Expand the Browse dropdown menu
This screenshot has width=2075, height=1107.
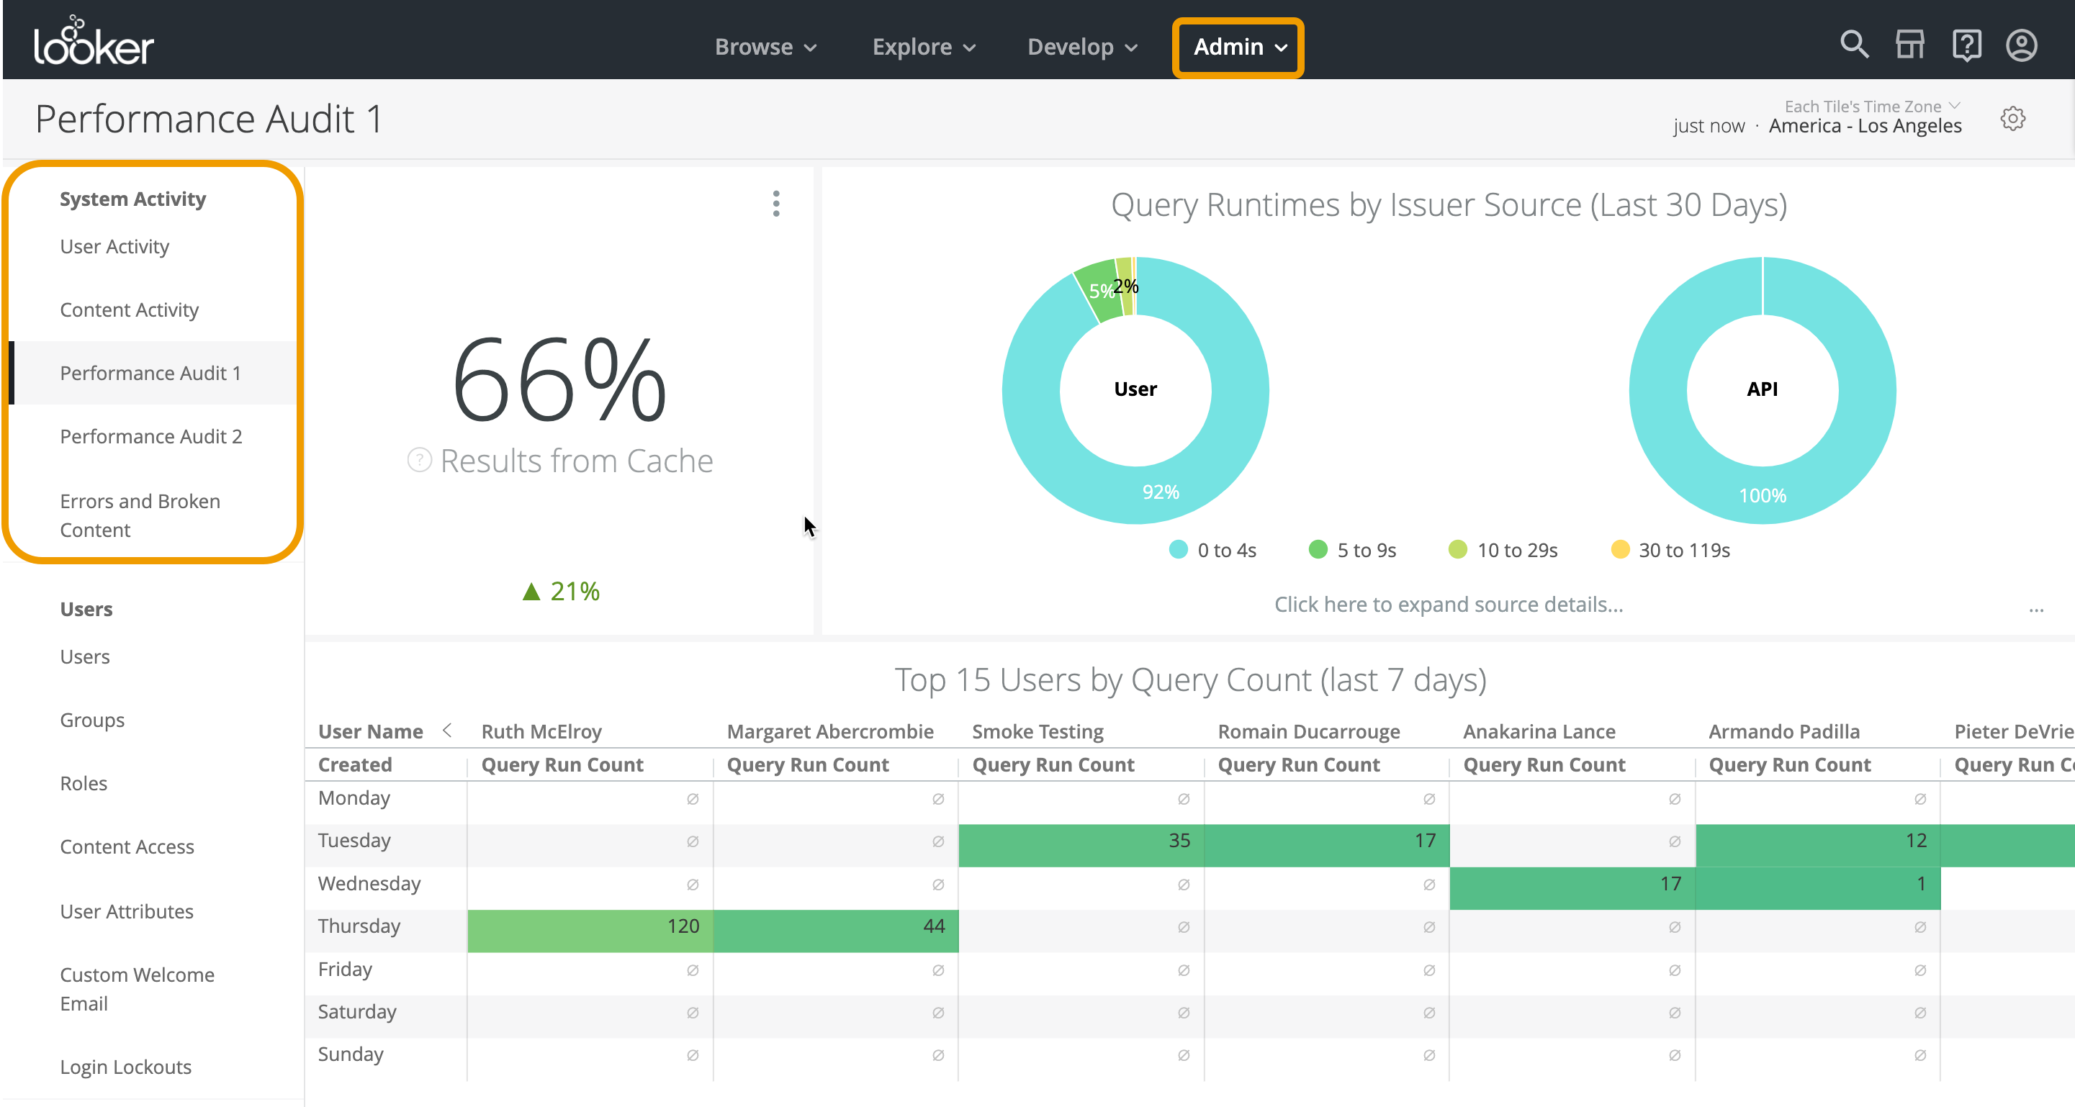[765, 47]
